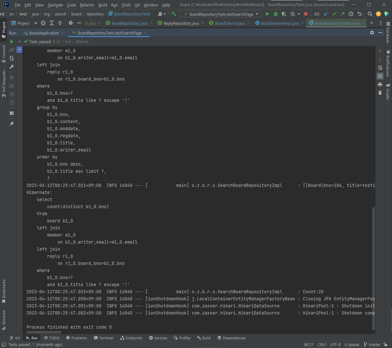Open the run configuration dropdown
392x348 pixels.
tap(221, 14)
